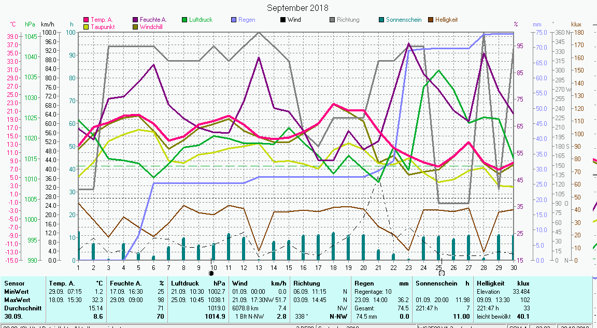Click the pink Temp. A. legend square
597x328 pixels.
point(87,20)
